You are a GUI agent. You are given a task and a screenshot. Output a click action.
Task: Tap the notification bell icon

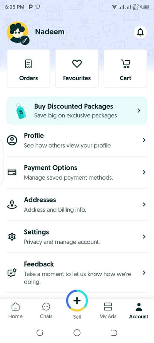tap(140, 32)
